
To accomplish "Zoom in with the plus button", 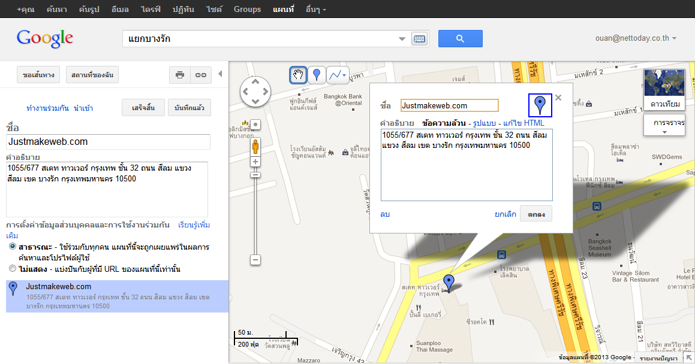I will click(255, 162).
